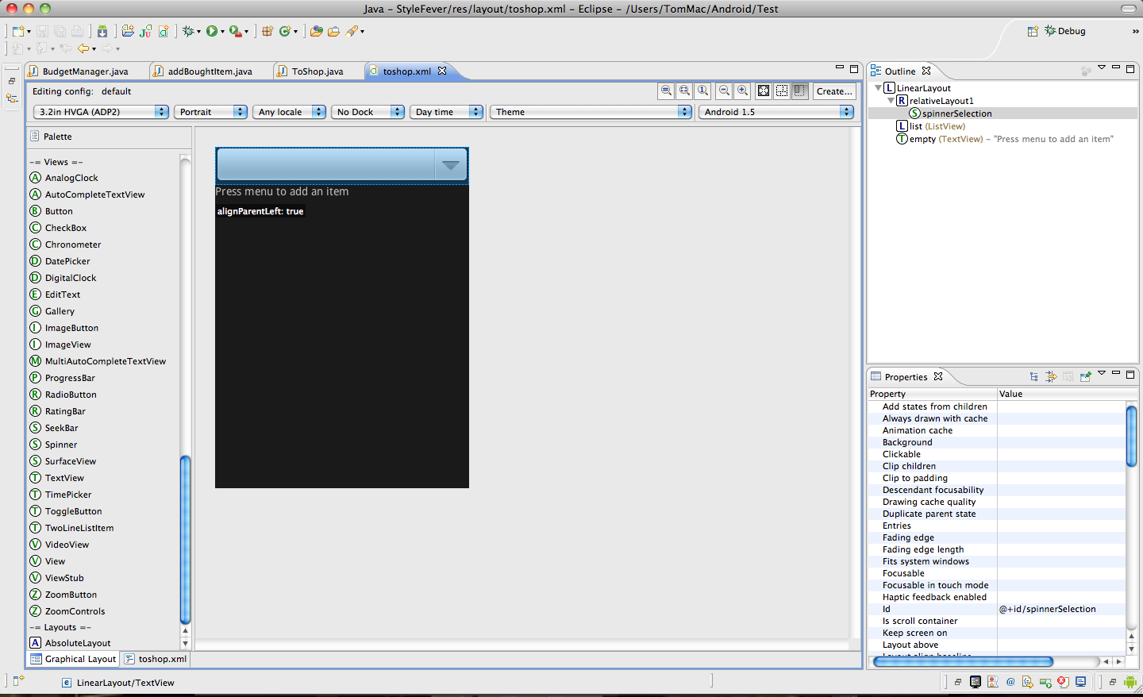The height and width of the screenshot is (697, 1143).
Task: Click the Run External Tools icon
Action: pos(236,32)
